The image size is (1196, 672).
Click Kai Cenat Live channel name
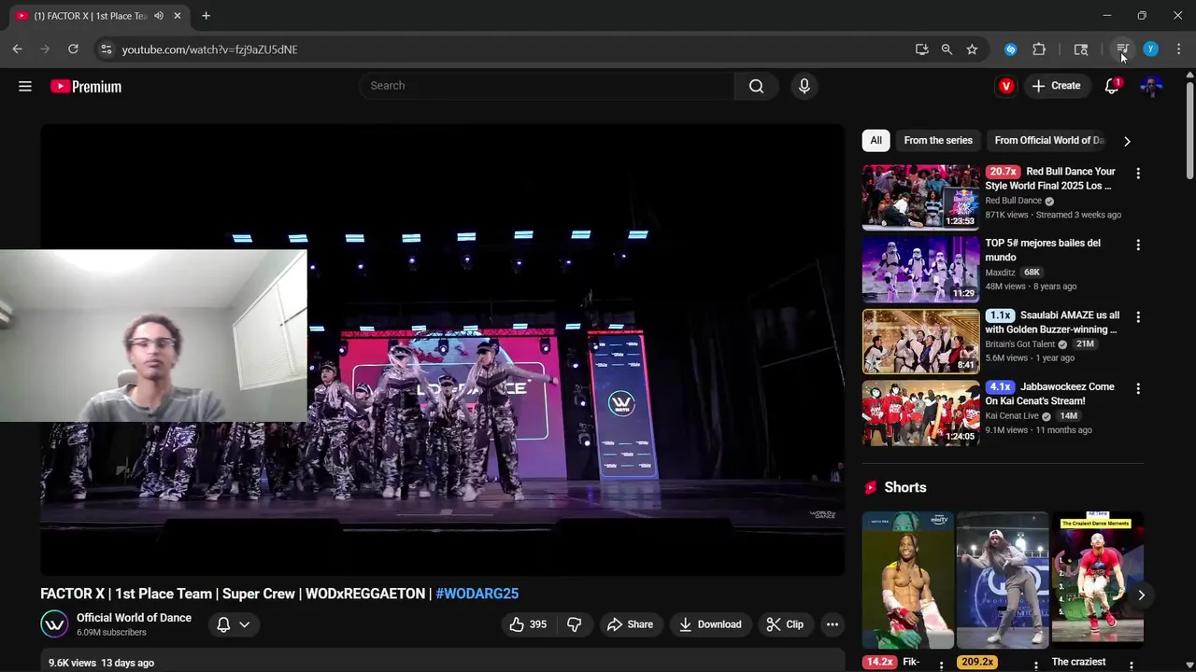tap(1012, 416)
